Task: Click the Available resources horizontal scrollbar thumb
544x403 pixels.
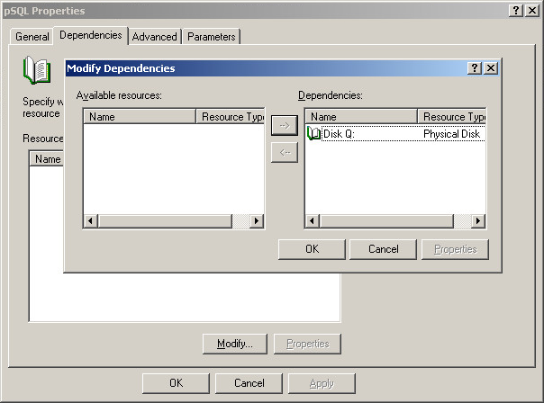Action: pyautogui.click(x=165, y=220)
